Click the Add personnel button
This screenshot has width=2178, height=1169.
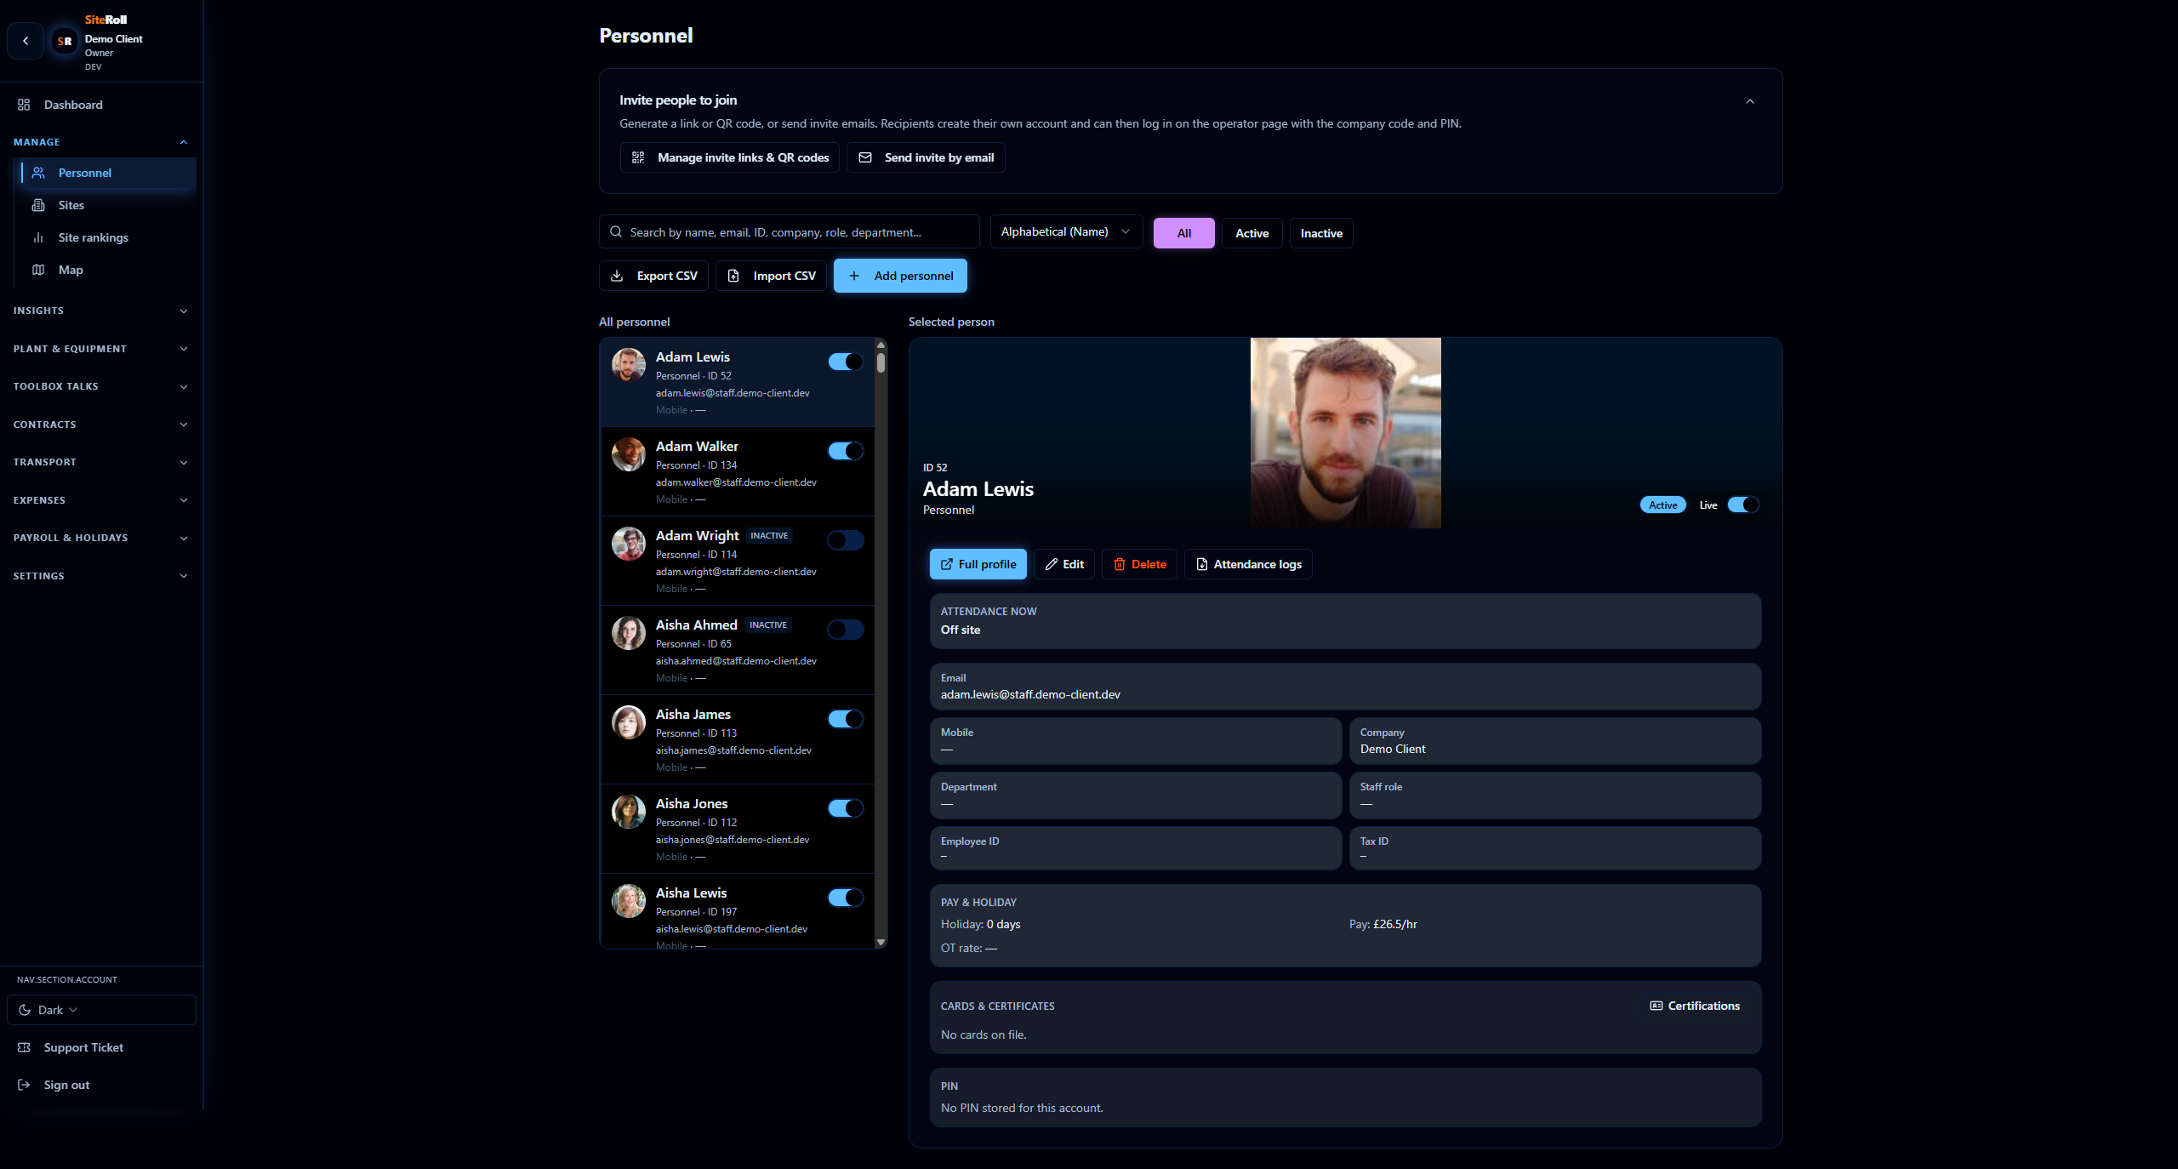point(900,276)
